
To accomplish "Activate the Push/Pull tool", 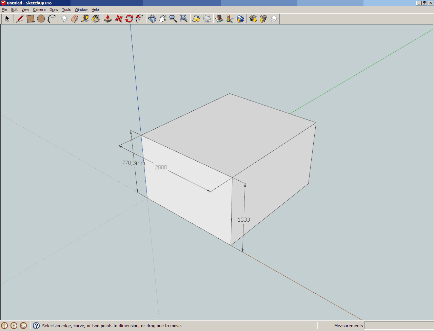I will click(108, 19).
